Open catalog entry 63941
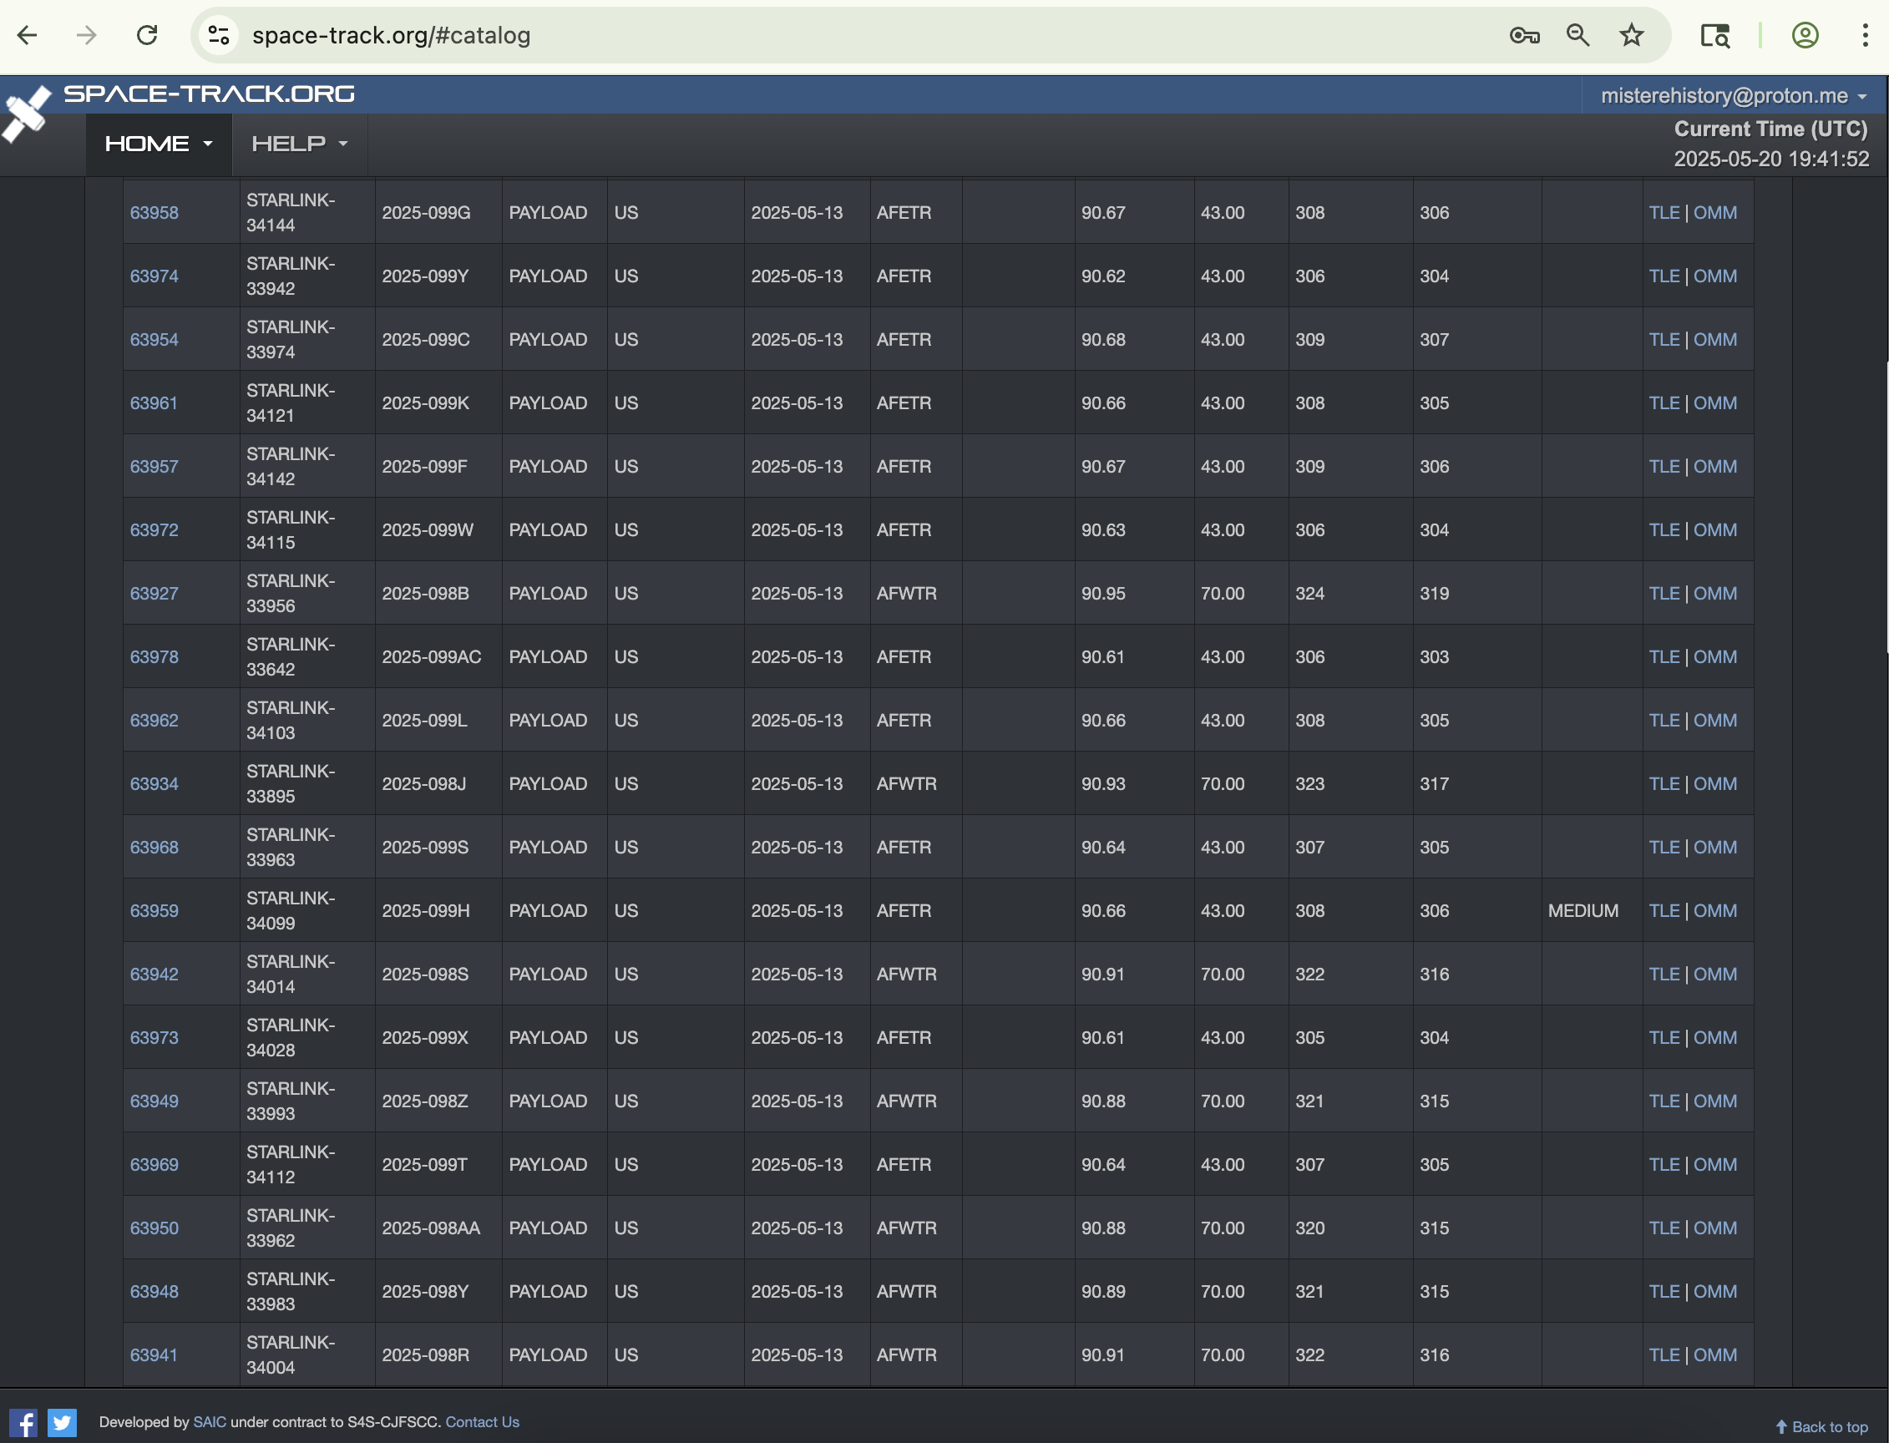The width and height of the screenshot is (1889, 1443). [x=153, y=1357]
